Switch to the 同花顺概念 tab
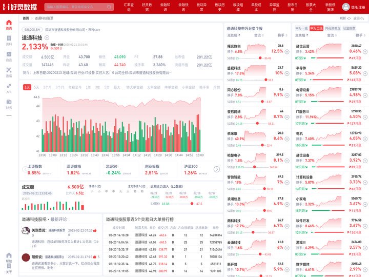 pyautogui.click(x=333, y=28)
